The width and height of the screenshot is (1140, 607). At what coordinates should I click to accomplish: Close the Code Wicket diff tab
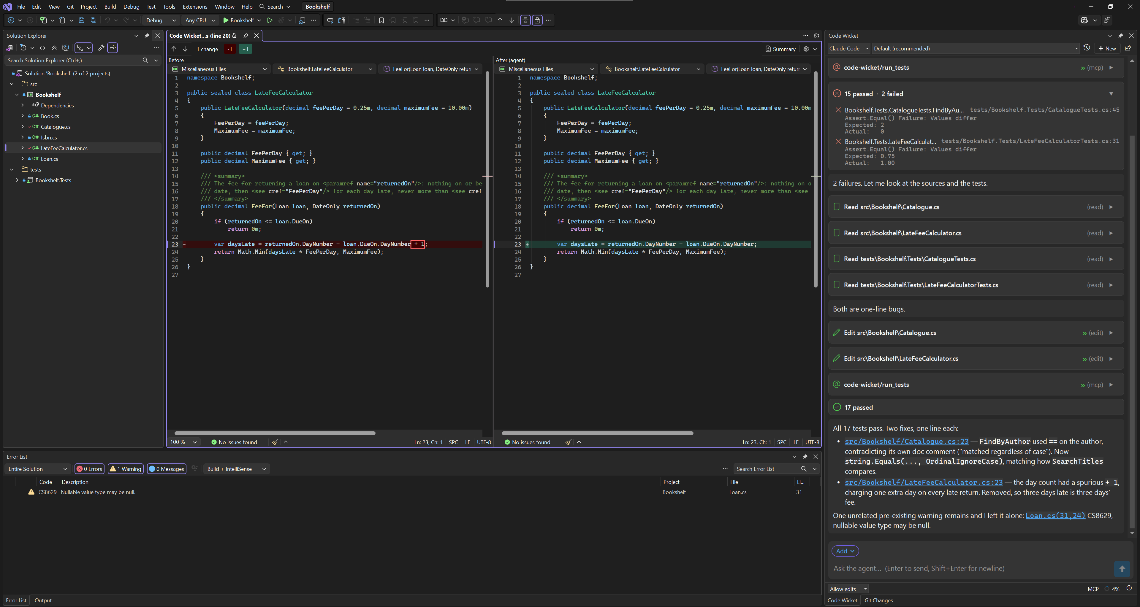256,36
